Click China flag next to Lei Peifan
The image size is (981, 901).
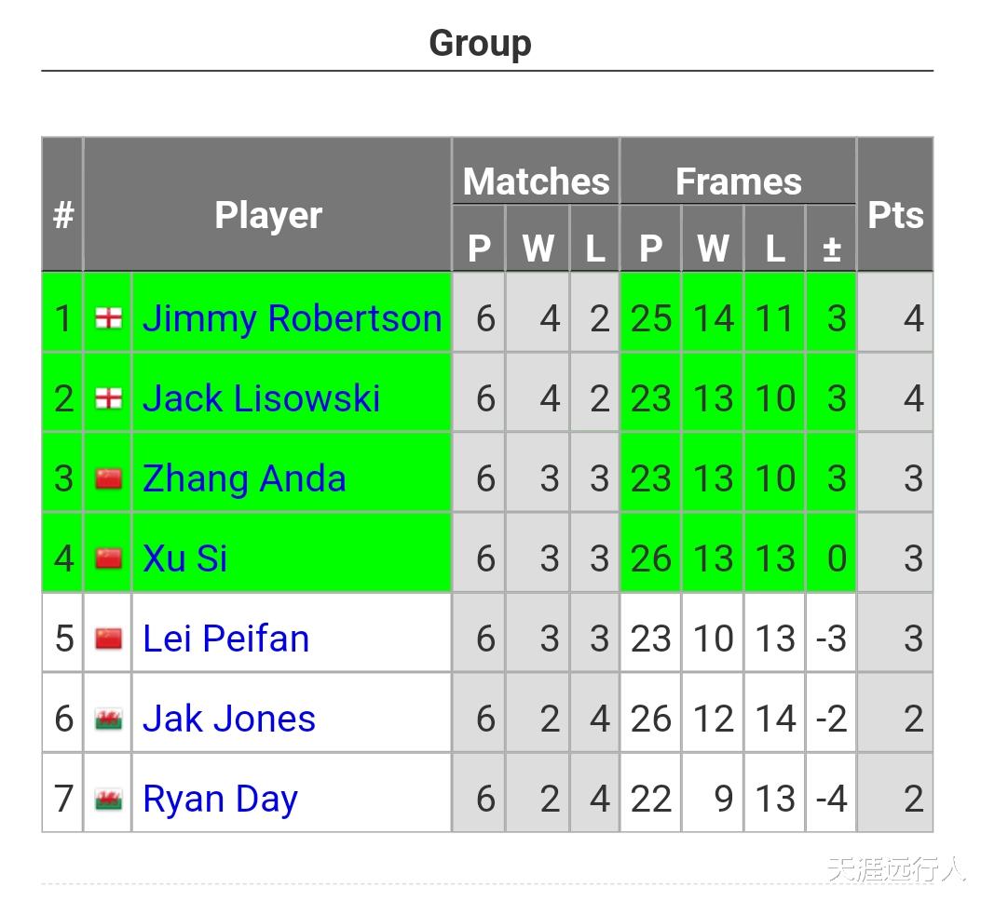[108, 639]
